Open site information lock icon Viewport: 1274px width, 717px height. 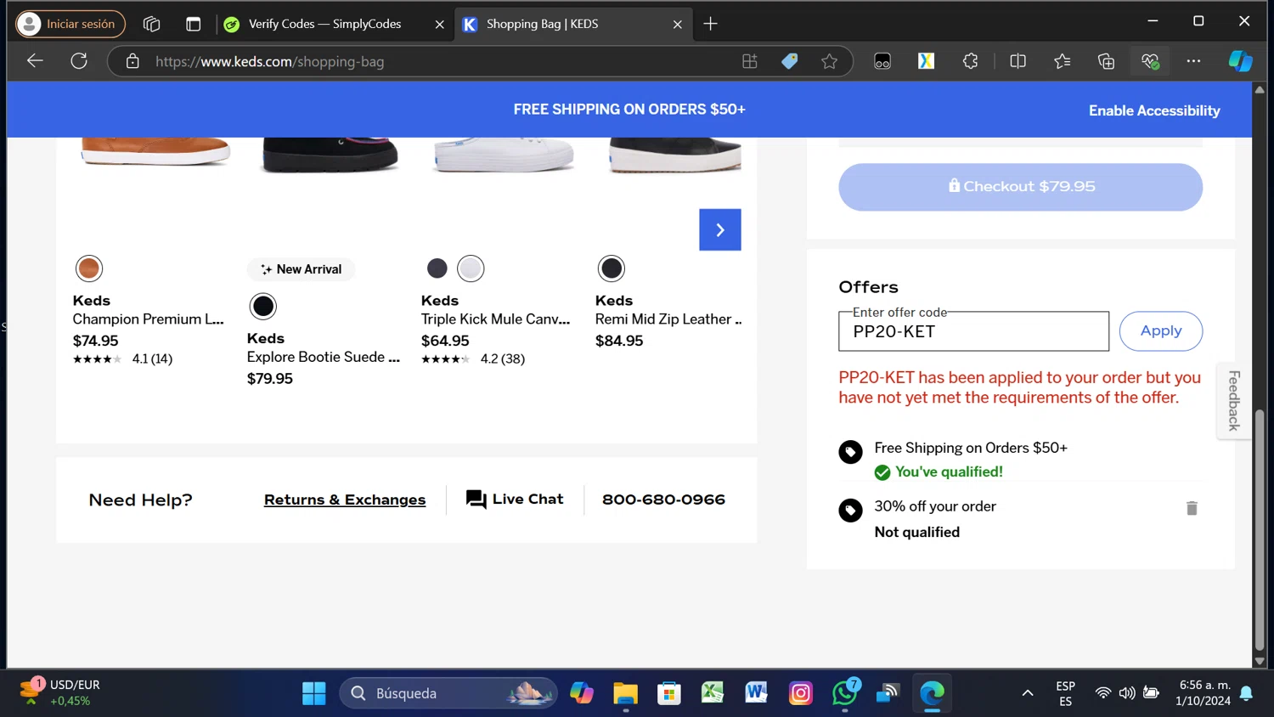(x=132, y=61)
